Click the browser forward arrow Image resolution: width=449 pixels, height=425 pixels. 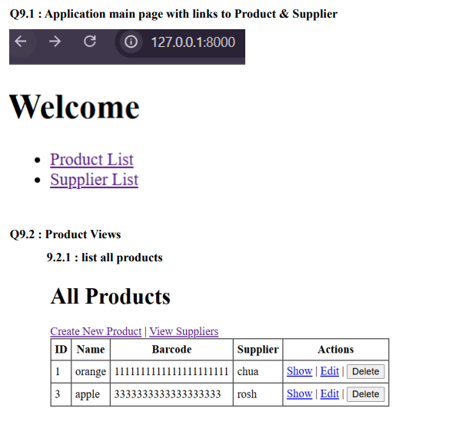[55, 42]
